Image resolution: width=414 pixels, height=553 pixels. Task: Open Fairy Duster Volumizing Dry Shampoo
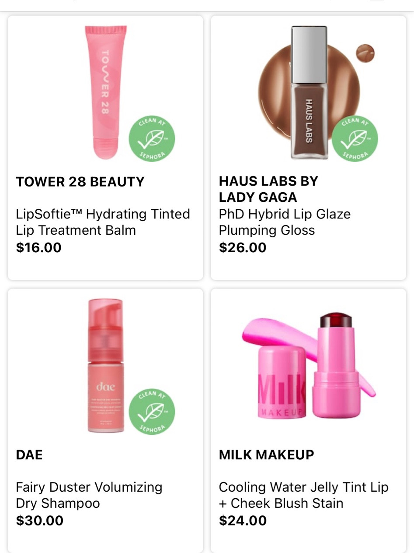pyautogui.click(x=89, y=495)
